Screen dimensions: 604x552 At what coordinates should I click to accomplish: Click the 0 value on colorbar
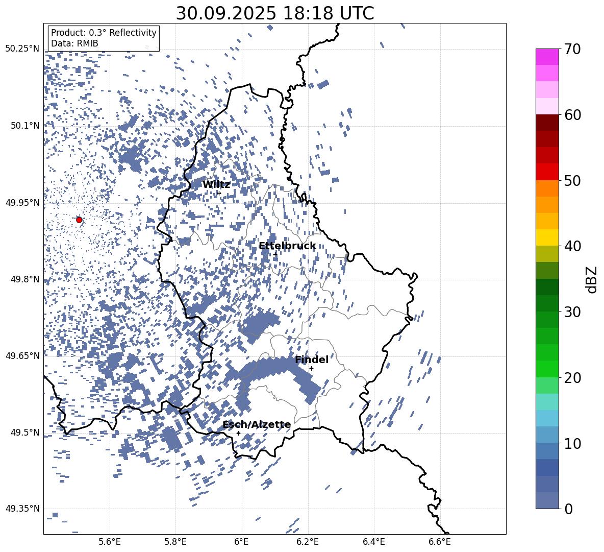[568, 509]
